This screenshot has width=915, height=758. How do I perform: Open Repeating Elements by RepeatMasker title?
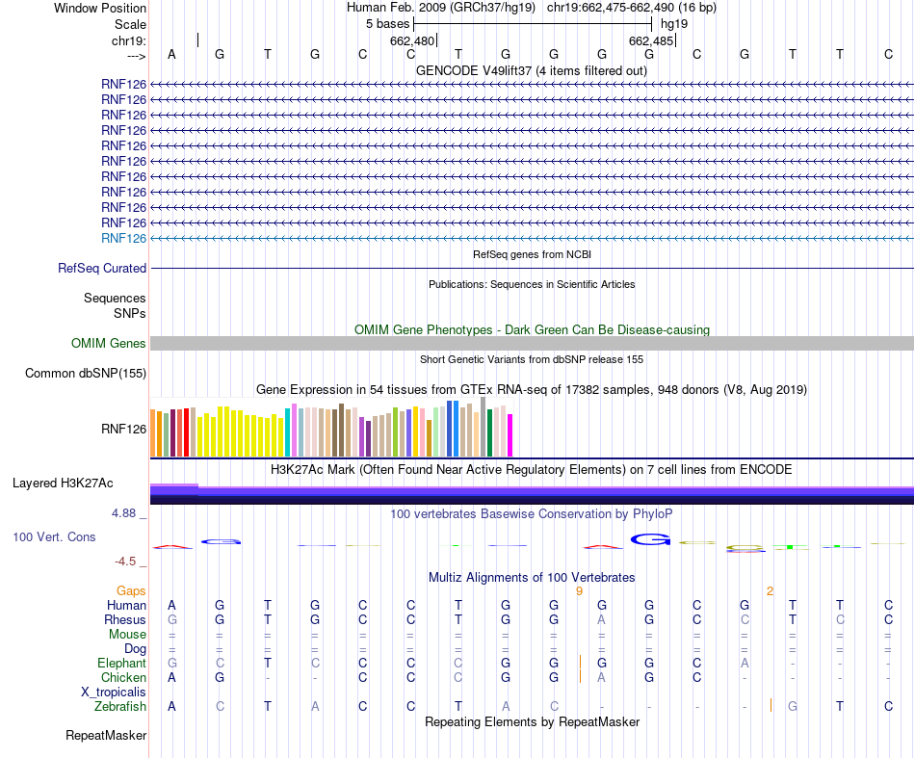(532, 722)
